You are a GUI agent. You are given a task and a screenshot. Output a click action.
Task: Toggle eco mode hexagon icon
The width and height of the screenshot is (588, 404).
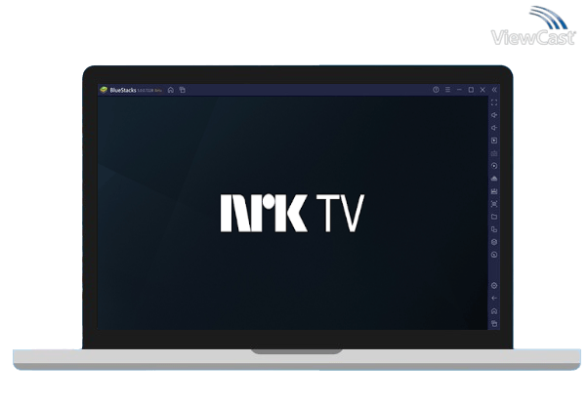(494, 242)
